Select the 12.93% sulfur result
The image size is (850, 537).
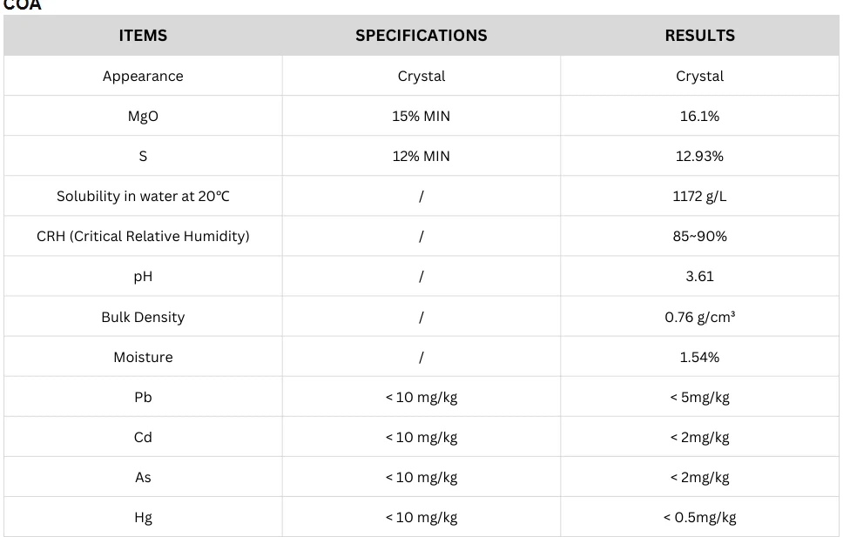coord(699,156)
